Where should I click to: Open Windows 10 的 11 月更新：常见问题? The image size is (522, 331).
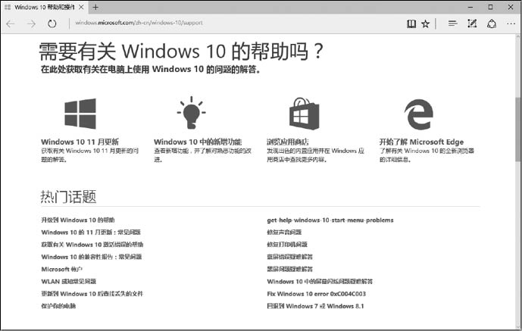(91, 233)
